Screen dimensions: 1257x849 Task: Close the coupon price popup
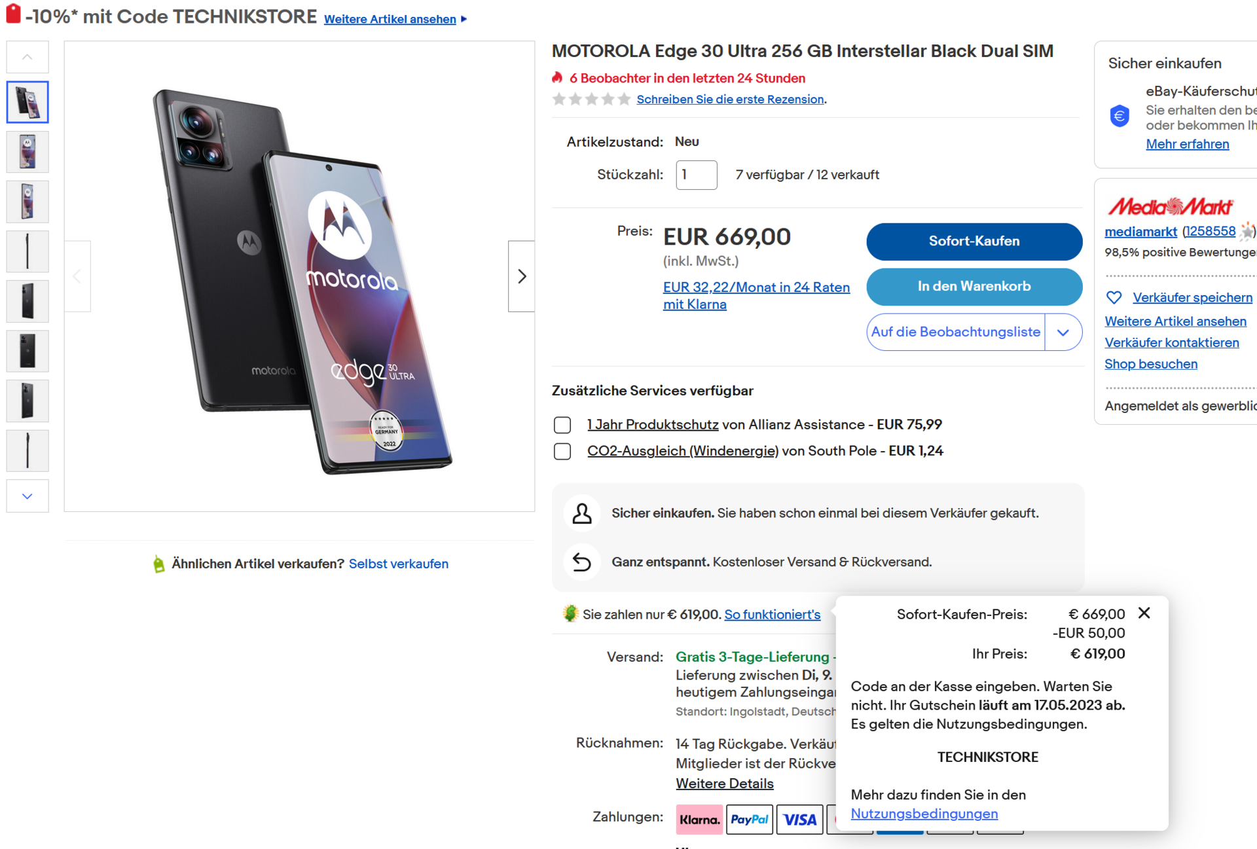pyautogui.click(x=1144, y=613)
